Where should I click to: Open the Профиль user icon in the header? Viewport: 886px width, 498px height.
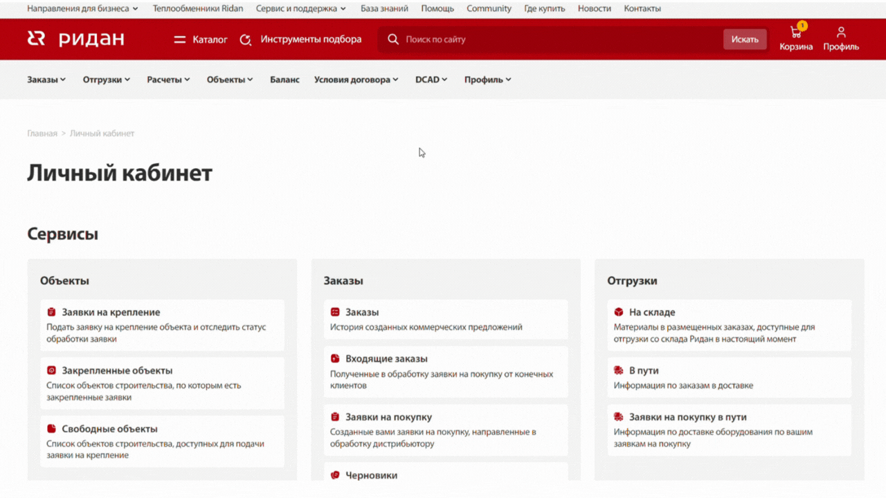841,33
